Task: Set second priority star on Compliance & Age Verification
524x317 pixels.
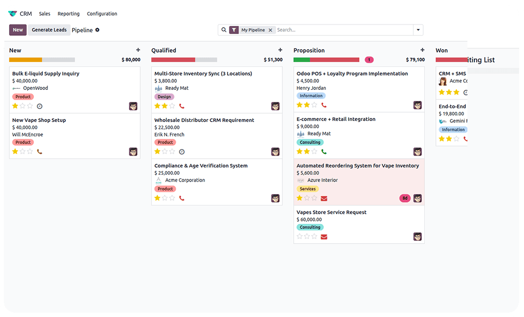Action: pos(165,198)
